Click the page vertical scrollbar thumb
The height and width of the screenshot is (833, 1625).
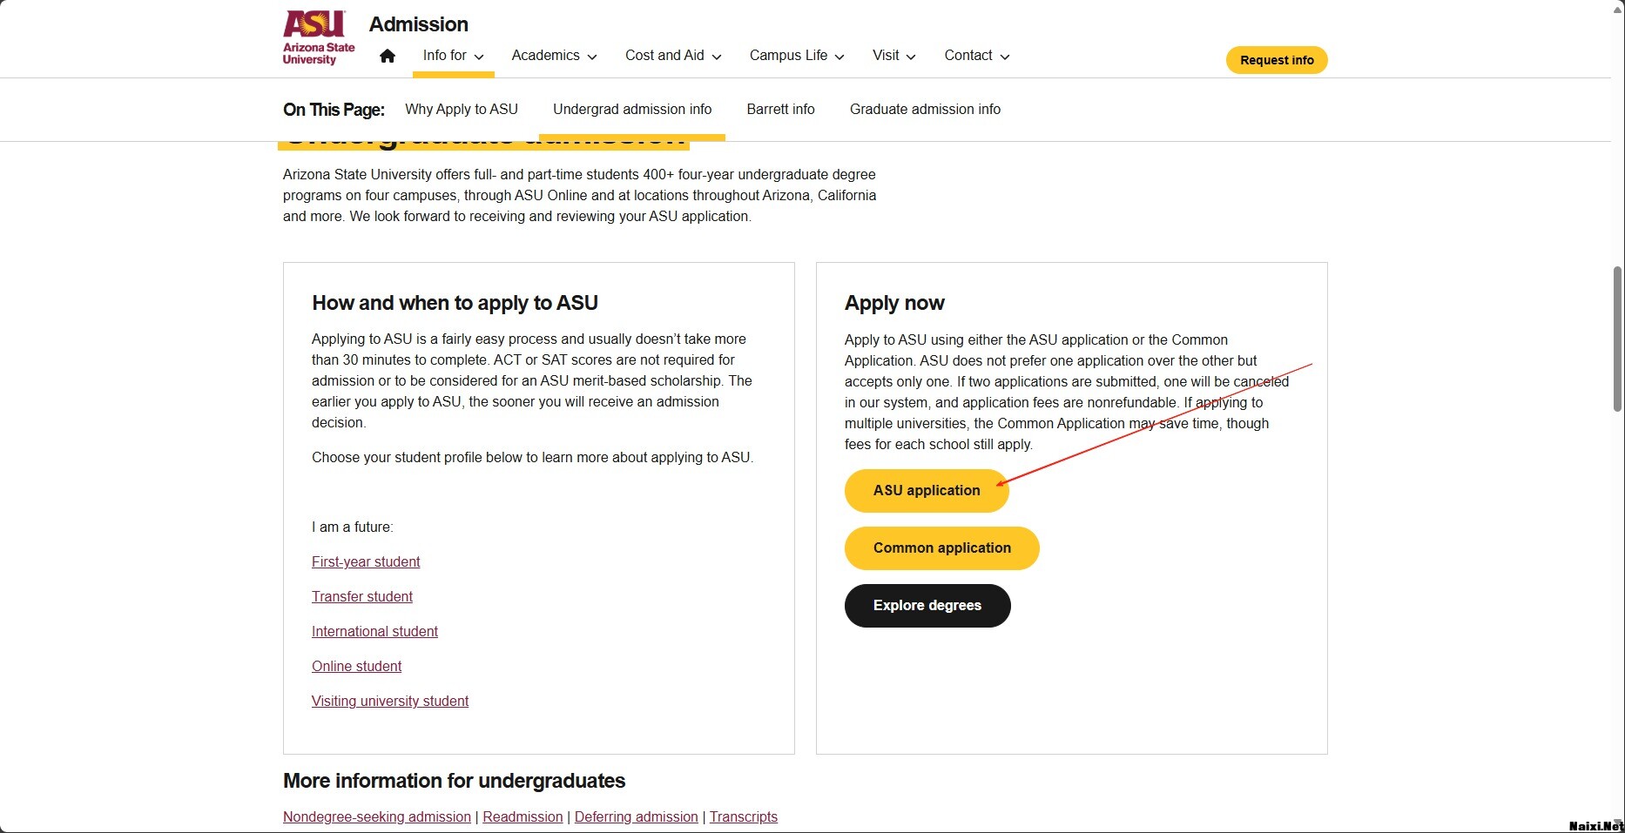(1617, 339)
